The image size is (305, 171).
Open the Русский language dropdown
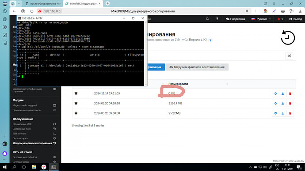[261, 19]
